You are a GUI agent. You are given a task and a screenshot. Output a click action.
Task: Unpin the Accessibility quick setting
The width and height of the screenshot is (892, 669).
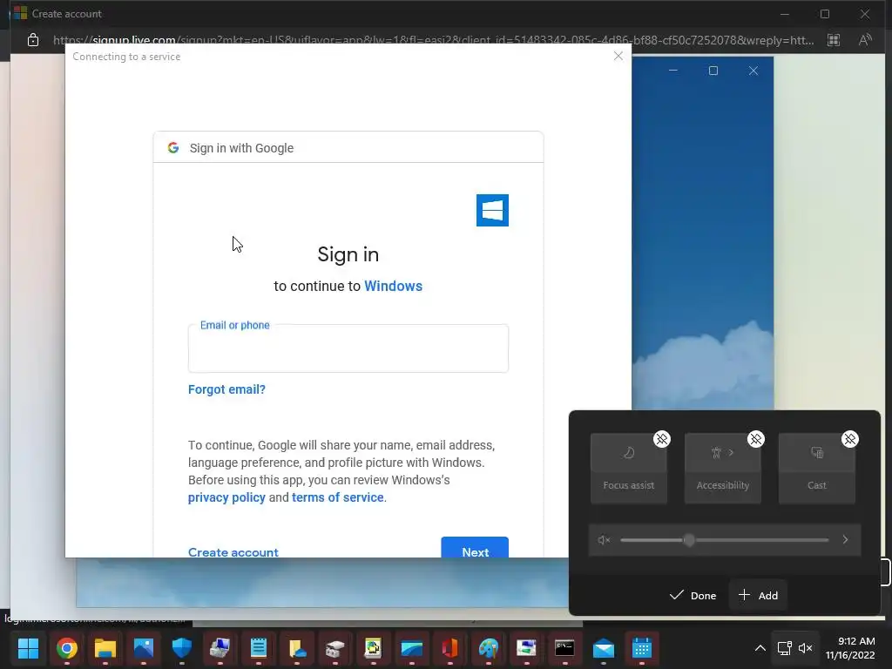(x=755, y=439)
